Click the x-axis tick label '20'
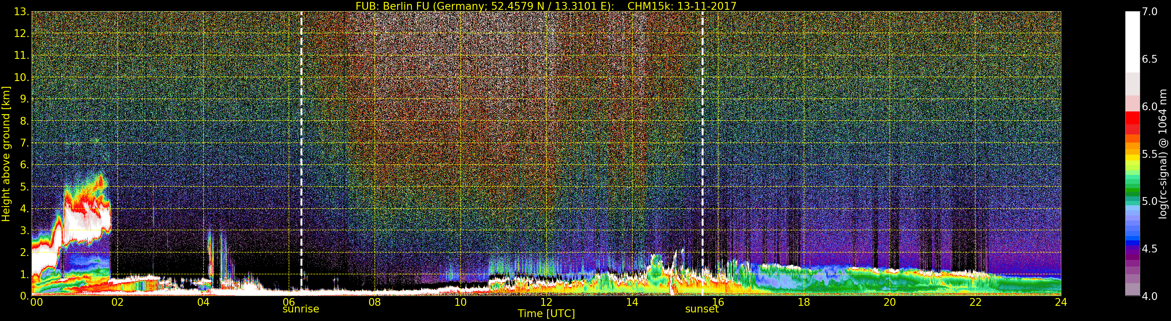This screenshot has width=1171, height=321. [890, 302]
